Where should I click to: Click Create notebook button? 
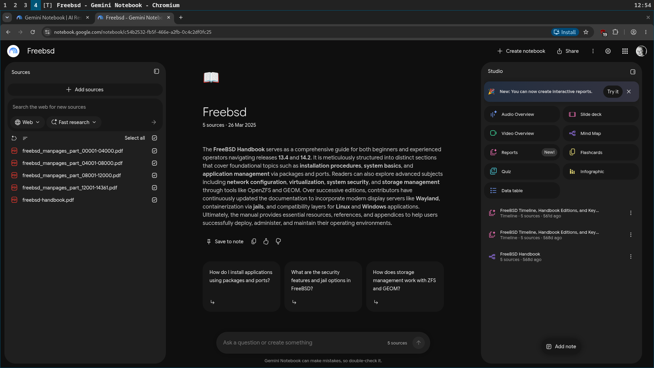point(521,51)
